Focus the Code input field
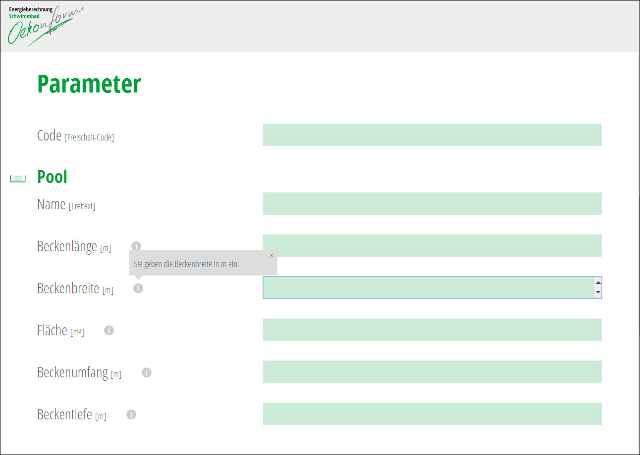The height and width of the screenshot is (455, 640). (432, 135)
